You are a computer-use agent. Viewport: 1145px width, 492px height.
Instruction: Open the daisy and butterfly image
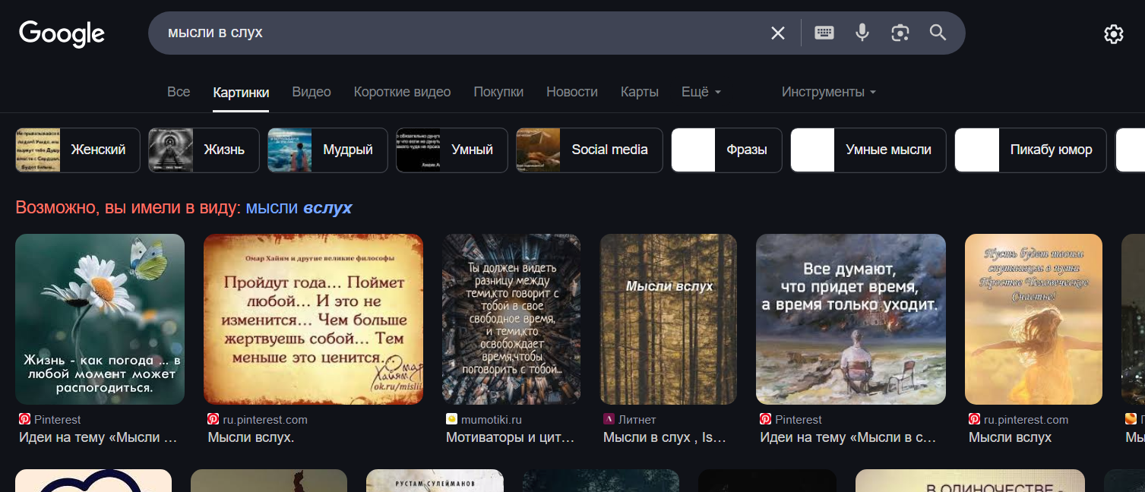[x=100, y=319]
